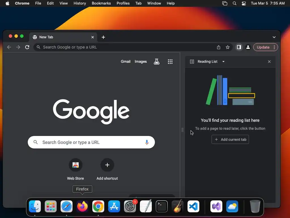Close the New Tab tab
Screen dimensions: 290x218
(x=93, y=37)
